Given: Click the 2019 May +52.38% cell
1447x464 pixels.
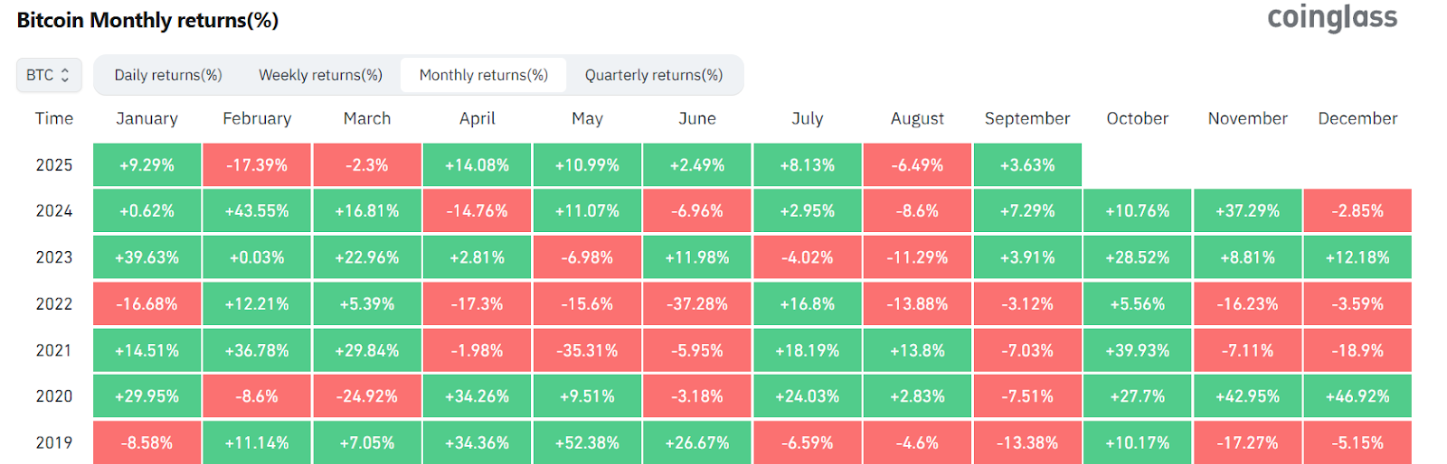Looking at the screenshot, I should 587,442.
